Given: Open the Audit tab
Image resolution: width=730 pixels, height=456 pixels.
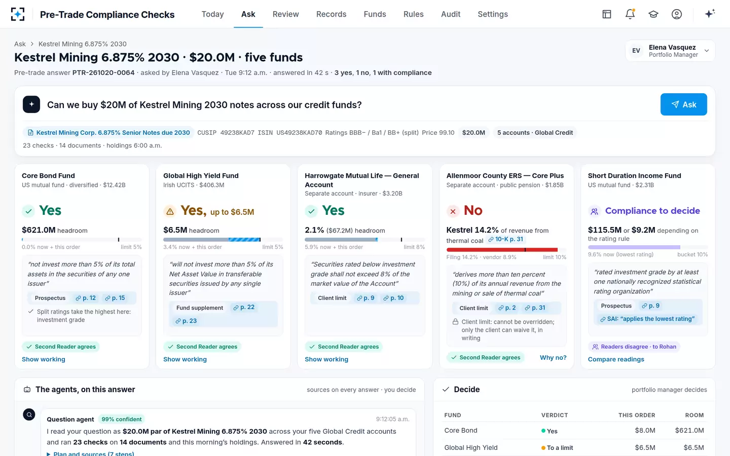Looking at the screenshot, I should click(x=451, y=14).
